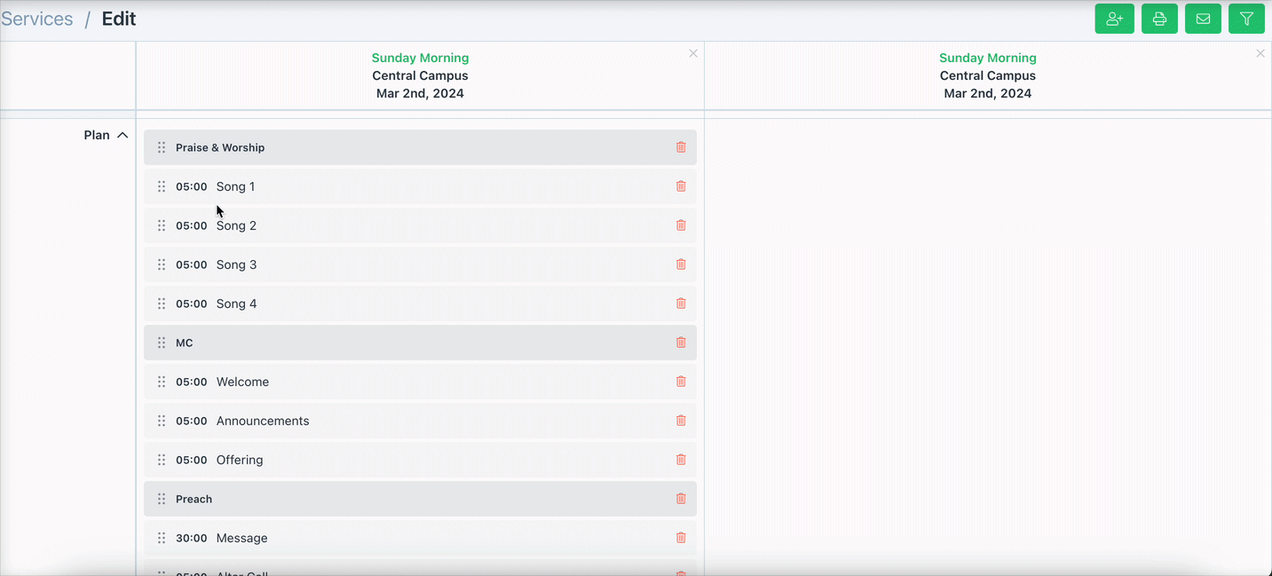
Task: Open the filter funnel button
Action: [x=1246, y=19]
